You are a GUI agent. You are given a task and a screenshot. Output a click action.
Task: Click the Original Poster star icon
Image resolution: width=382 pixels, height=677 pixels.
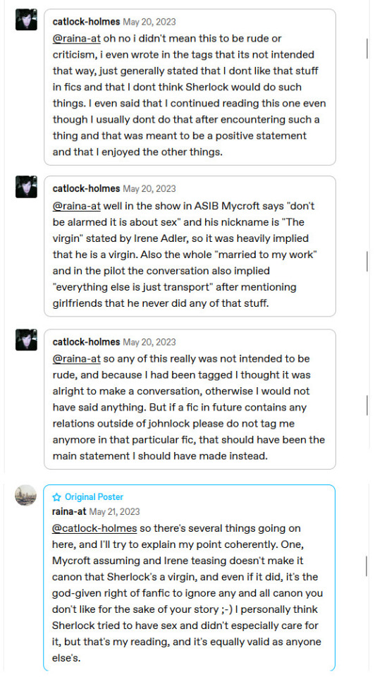point(56,497)
